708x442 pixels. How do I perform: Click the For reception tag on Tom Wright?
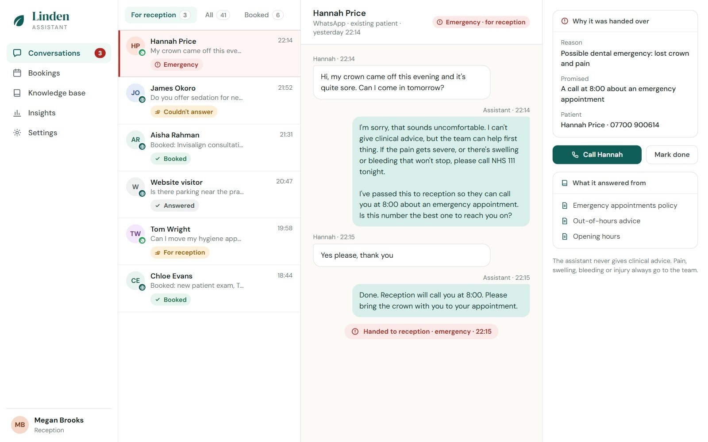click(x=180, y=252)
